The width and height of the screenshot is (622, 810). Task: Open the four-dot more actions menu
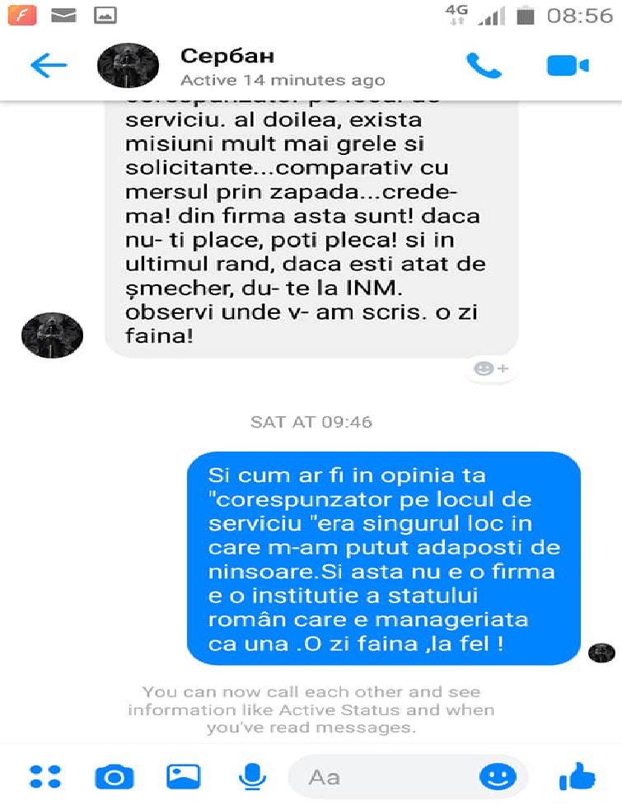pos(45,776)
